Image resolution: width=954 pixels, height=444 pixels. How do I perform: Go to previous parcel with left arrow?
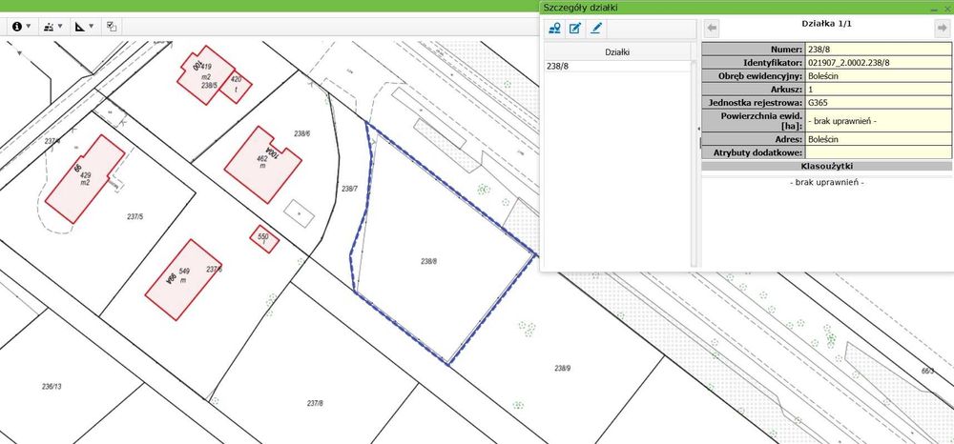[x=713, y=28]
